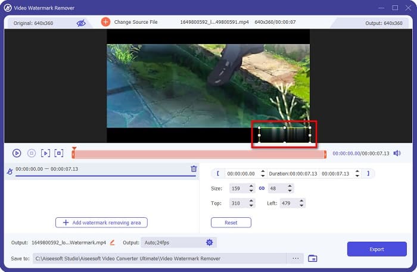Click the play-segment bracket icon

[45, 154]
